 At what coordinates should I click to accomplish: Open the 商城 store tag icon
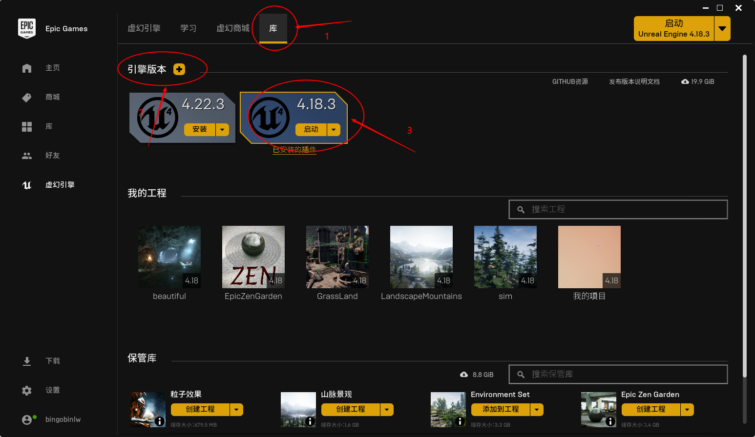(27, 98)
